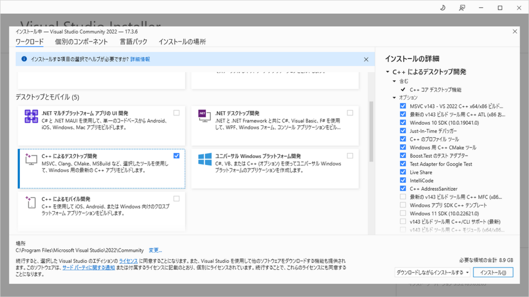Screen dimensions: 529x297
Task: Click the デスクトップとモバイル (5) heading
Action: coord(47,97)
